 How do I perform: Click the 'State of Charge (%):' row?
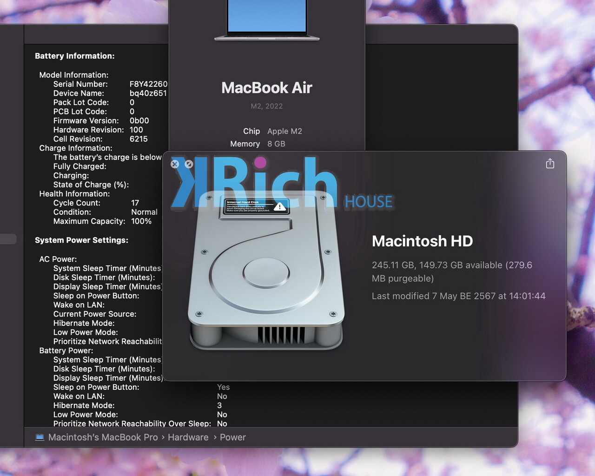pyautogui.click(x=91, y=185)
